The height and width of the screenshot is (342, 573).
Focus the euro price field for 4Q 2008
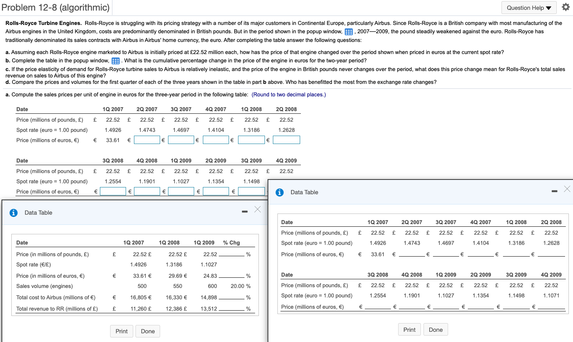[147, 191]
